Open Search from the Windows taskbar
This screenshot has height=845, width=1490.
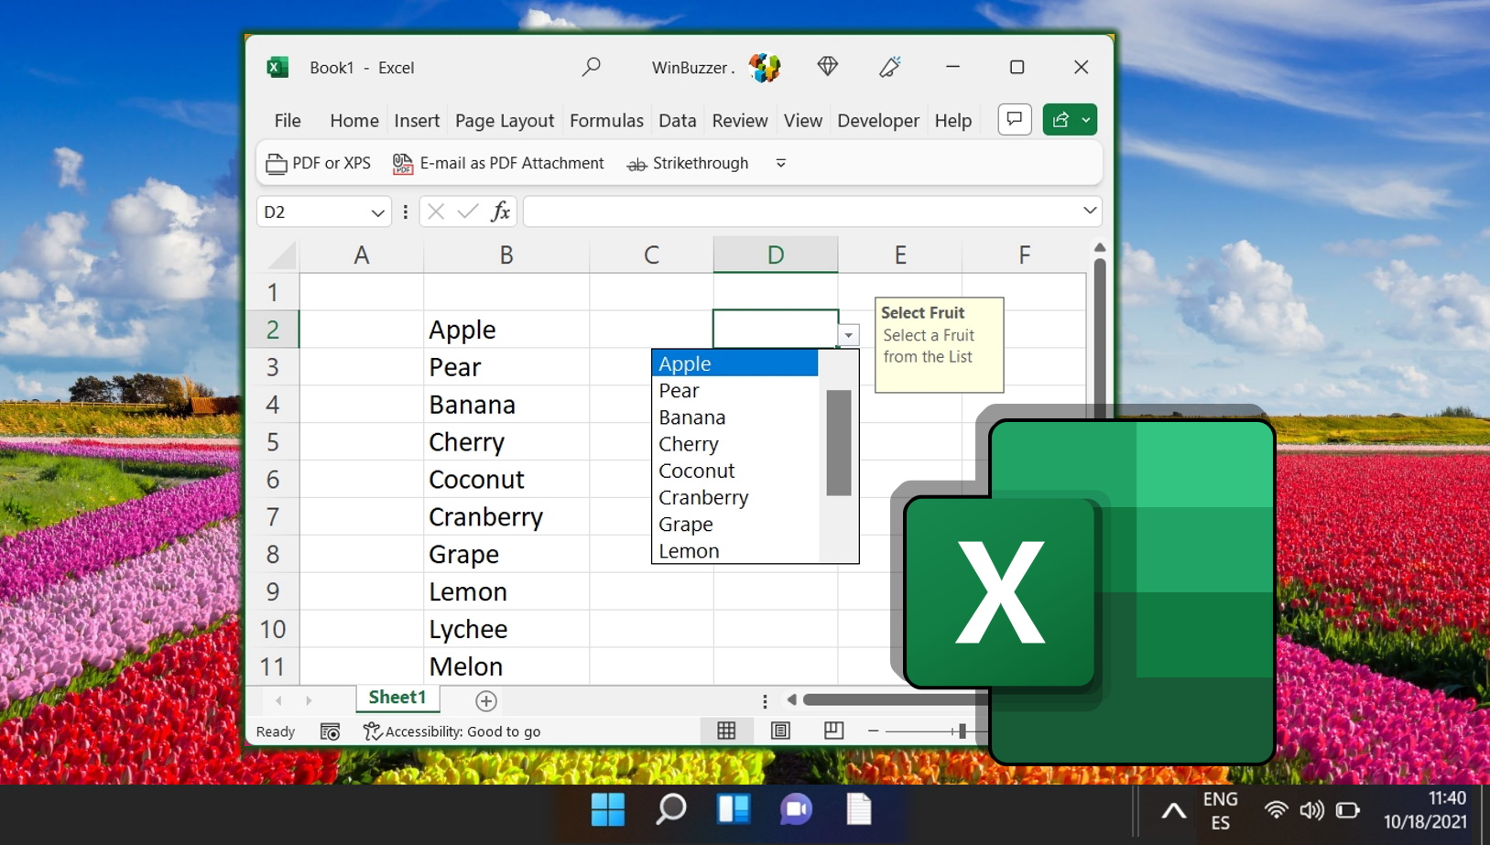pyautogui.click(x=669, y=810)
